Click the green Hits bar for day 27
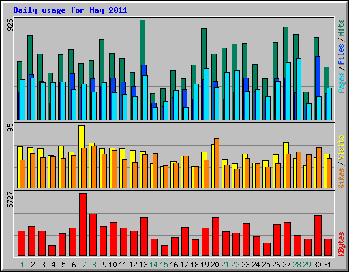 (x=286, y=44)
